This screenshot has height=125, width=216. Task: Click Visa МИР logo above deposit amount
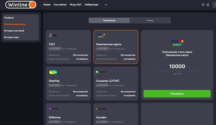click(x=177, y=43)
